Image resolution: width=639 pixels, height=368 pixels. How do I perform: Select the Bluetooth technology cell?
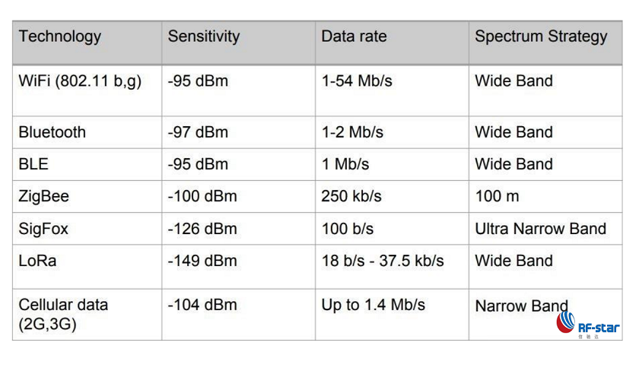[52, 132]
